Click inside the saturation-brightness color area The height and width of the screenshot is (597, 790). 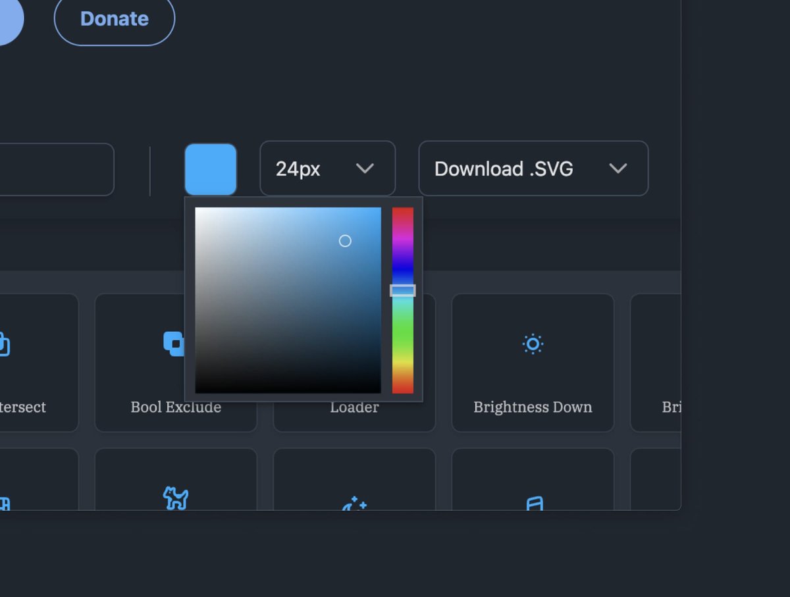pyautogui.click(x=288, y=300)
